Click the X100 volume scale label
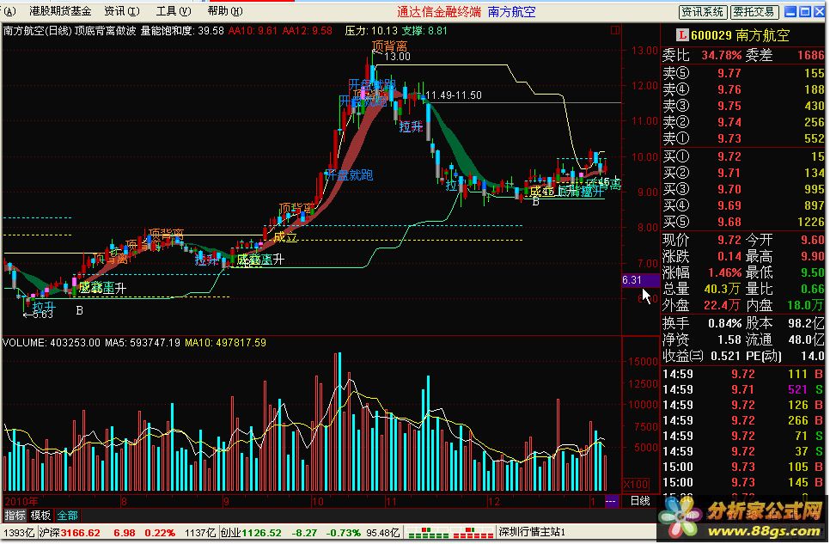 [635, 484]
